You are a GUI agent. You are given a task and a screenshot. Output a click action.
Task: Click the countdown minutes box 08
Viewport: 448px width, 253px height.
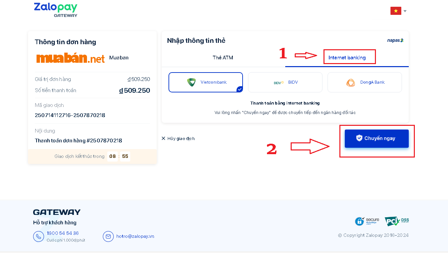coord(113,157)
